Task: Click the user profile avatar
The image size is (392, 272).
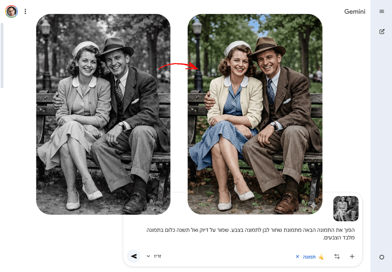Action: pyautogui.click(x=11, y=12)
